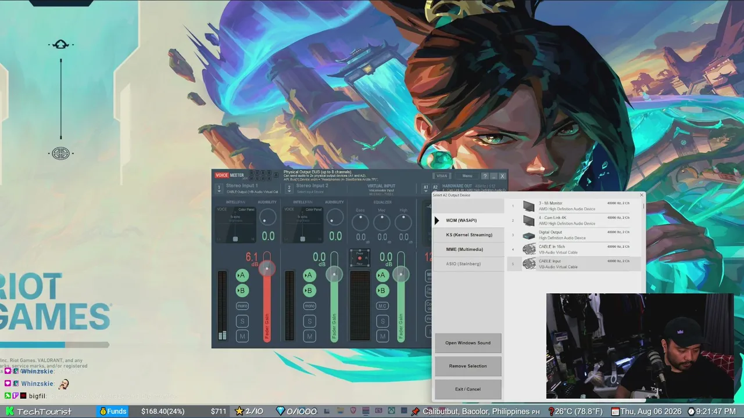Toggle A bus routing on Stereo Input 2
This screenshot has width=744, height=418.
309,275
